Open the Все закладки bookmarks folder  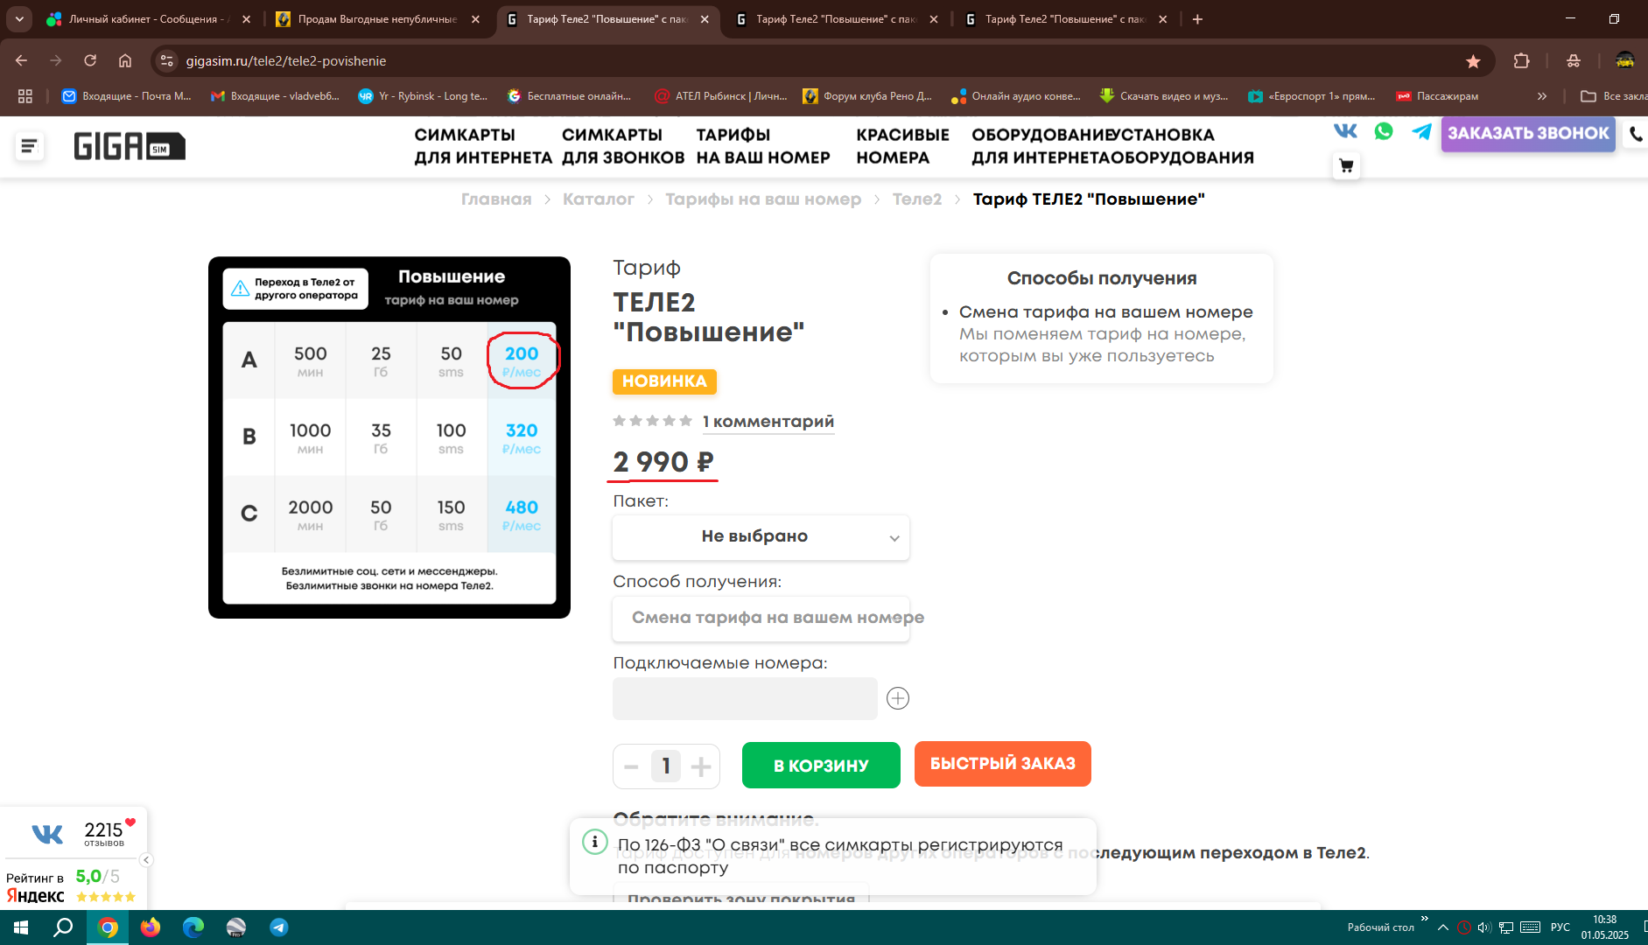[x=1615, y=96]
